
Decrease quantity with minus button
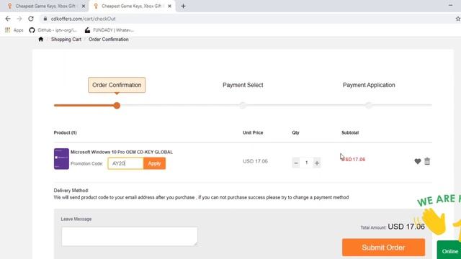(296, 163)
